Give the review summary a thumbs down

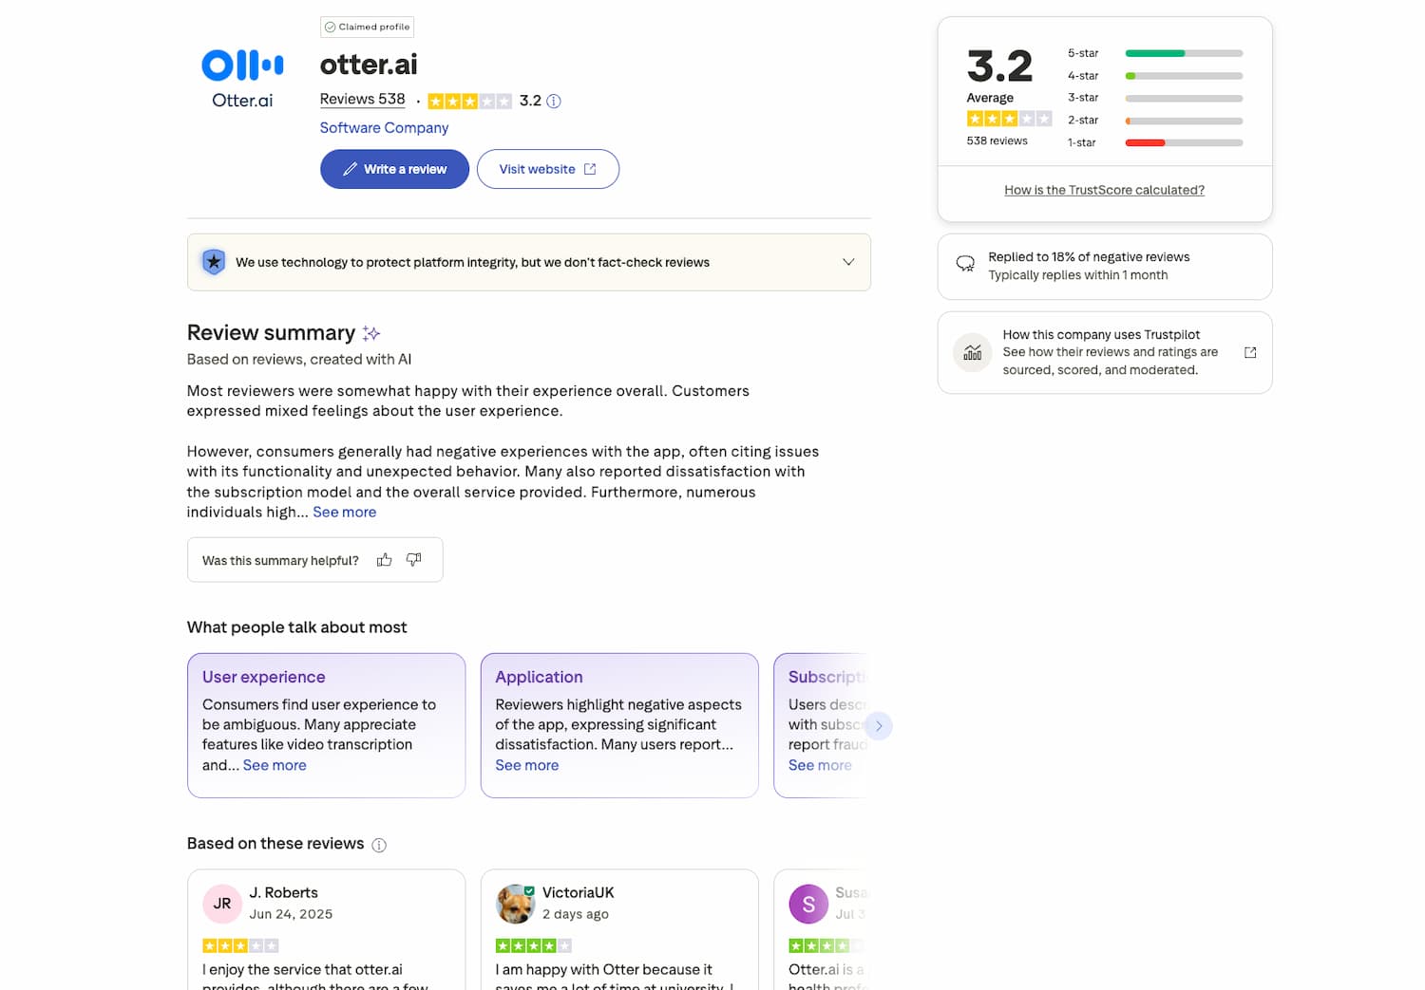tap(414, 560)
